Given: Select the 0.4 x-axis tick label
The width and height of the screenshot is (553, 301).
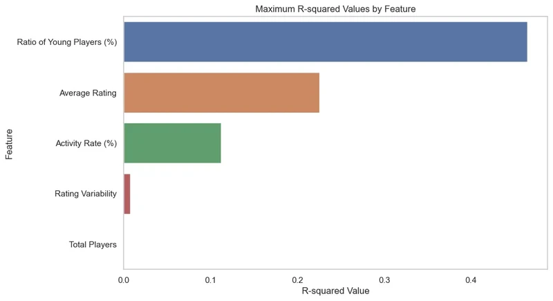Looking at the screenshot, I should pos(471,280).
